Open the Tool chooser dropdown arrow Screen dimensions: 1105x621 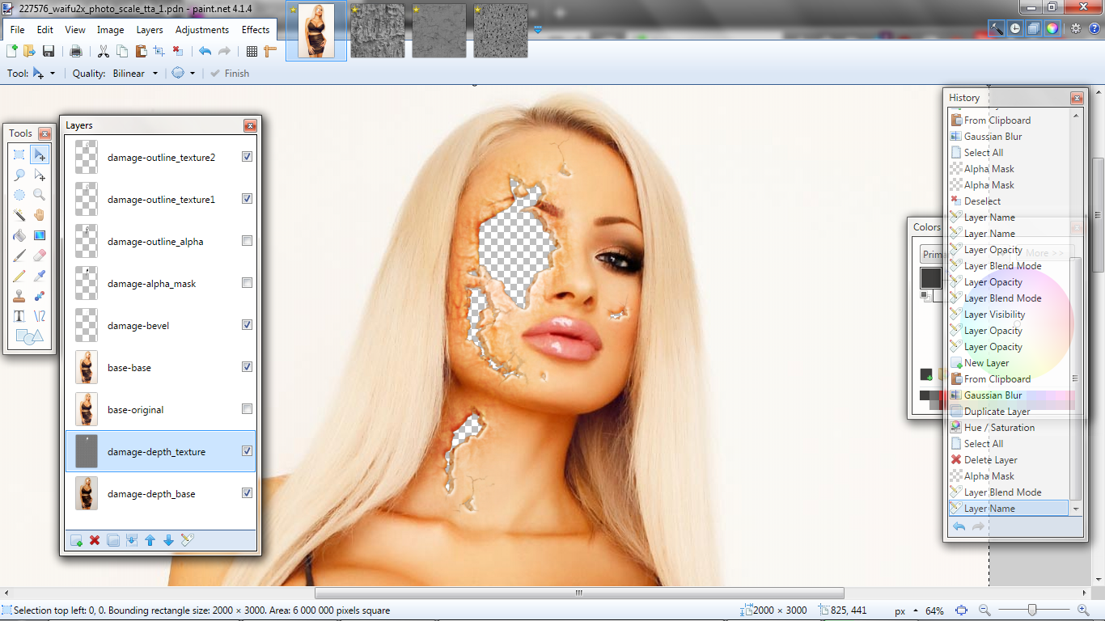point(53,74)
